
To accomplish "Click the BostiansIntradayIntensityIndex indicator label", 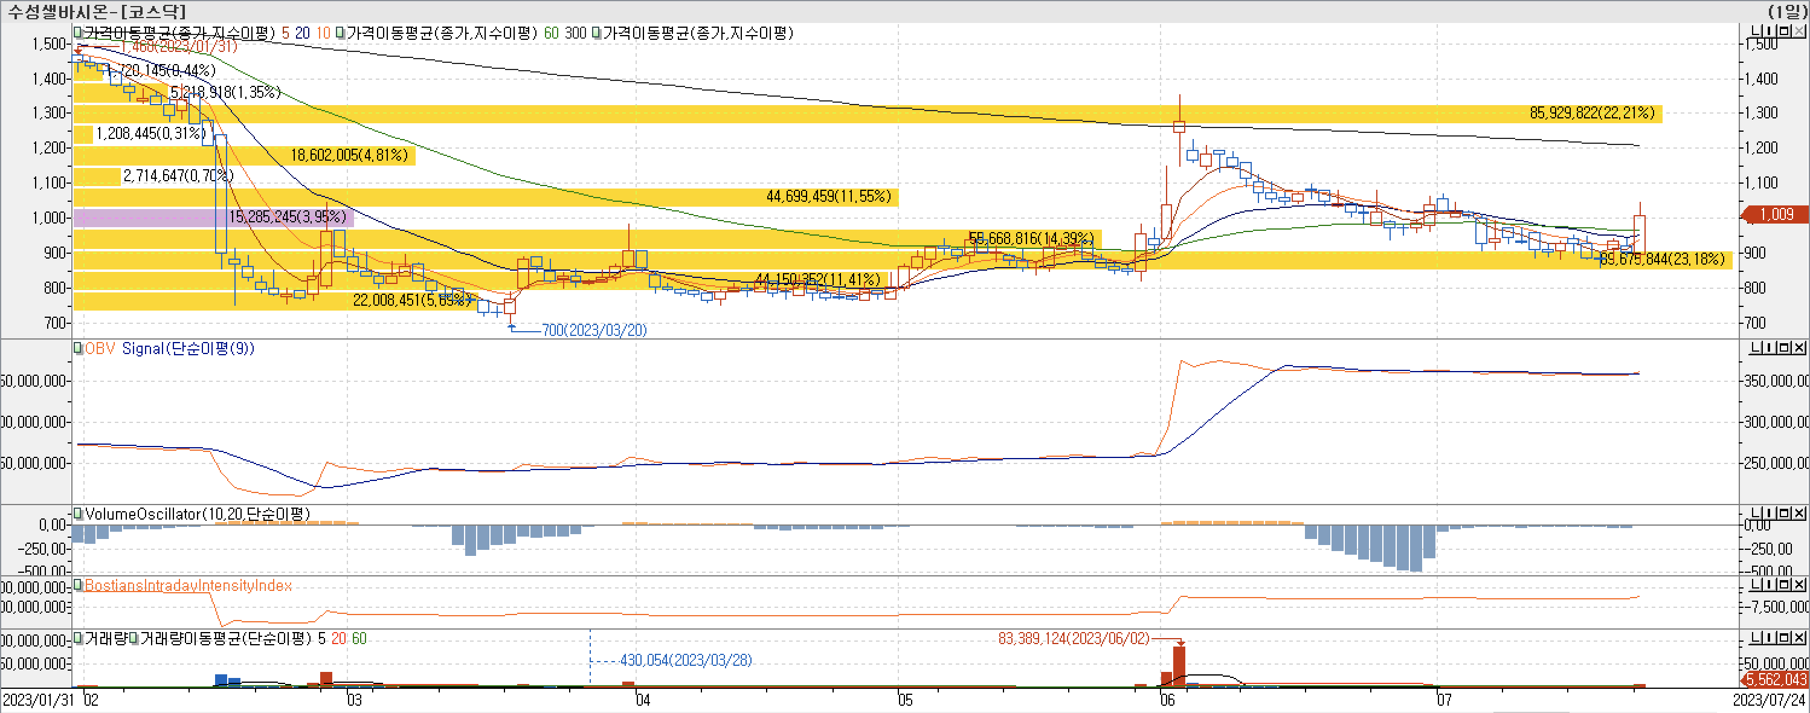I will pos(188,586).
